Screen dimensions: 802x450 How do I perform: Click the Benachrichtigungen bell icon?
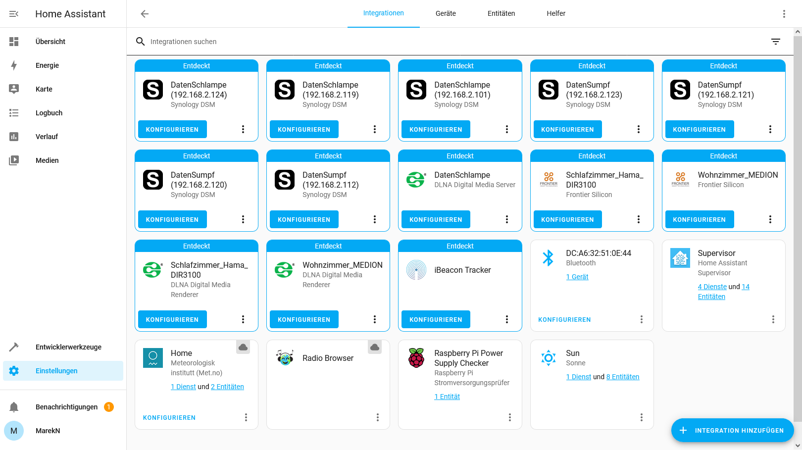[x=14, y=406]
